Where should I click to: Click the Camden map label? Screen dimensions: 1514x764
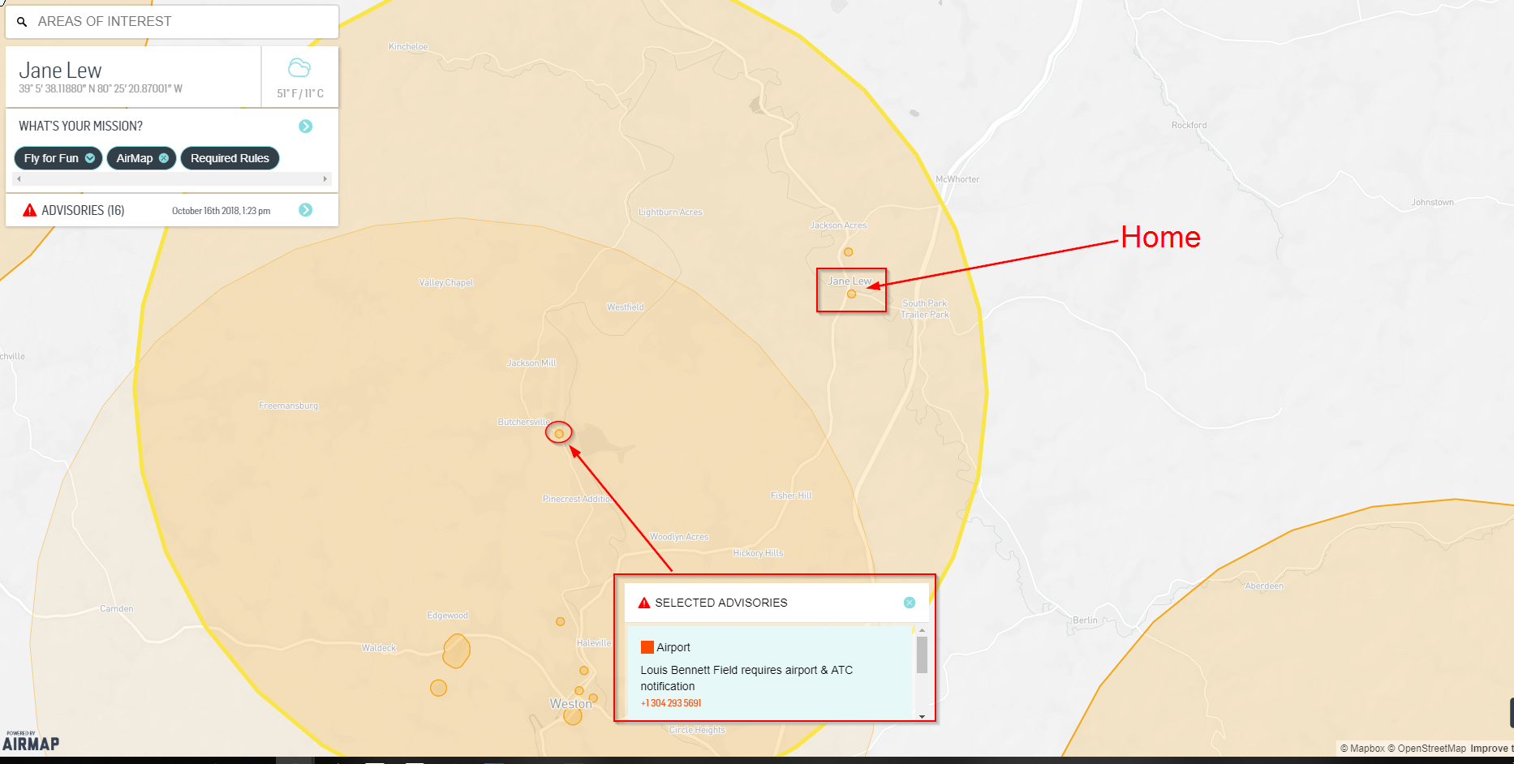[x=117, y=608]
